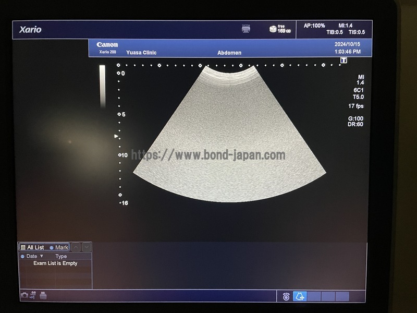
Task: Expand the Date sort arrow
Action: click(x=41, y=257)
